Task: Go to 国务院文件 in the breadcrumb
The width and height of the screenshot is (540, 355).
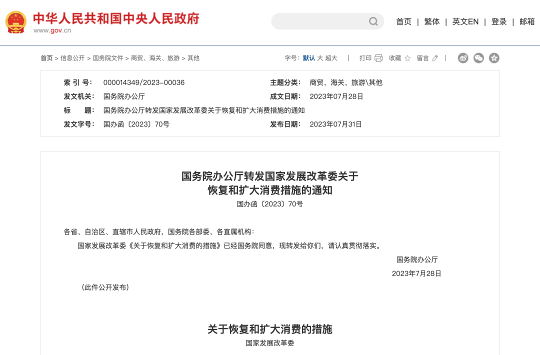Action: pos(107,58)
